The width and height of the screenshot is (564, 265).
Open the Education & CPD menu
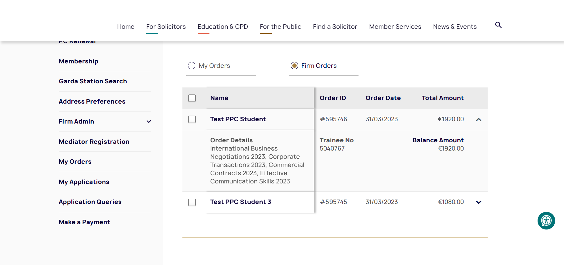[223, 27]
